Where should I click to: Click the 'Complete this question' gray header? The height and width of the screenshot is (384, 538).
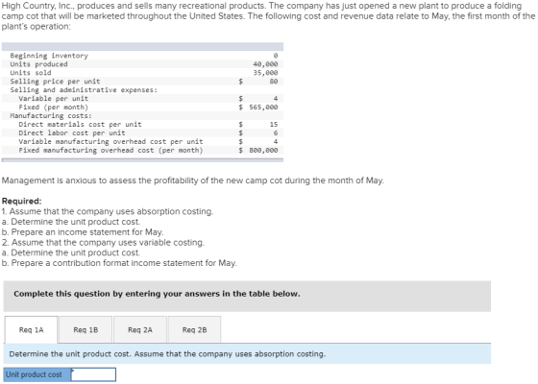pos(247,297)
